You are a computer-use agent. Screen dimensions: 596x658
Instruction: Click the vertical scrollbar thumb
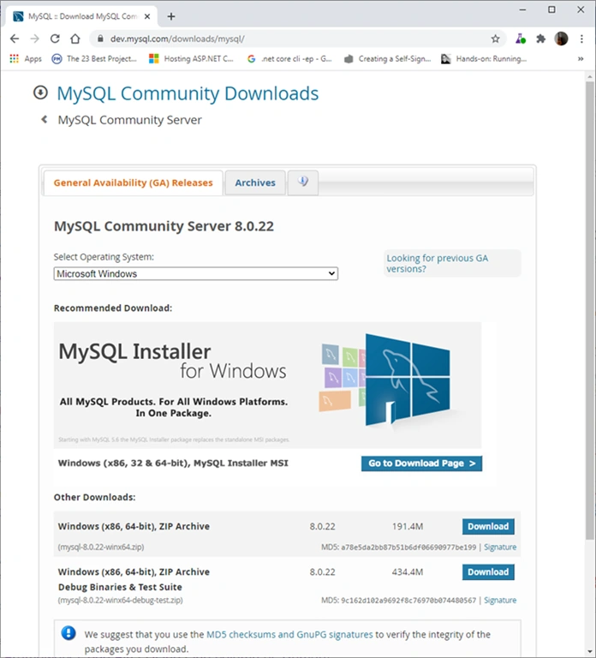590,310
